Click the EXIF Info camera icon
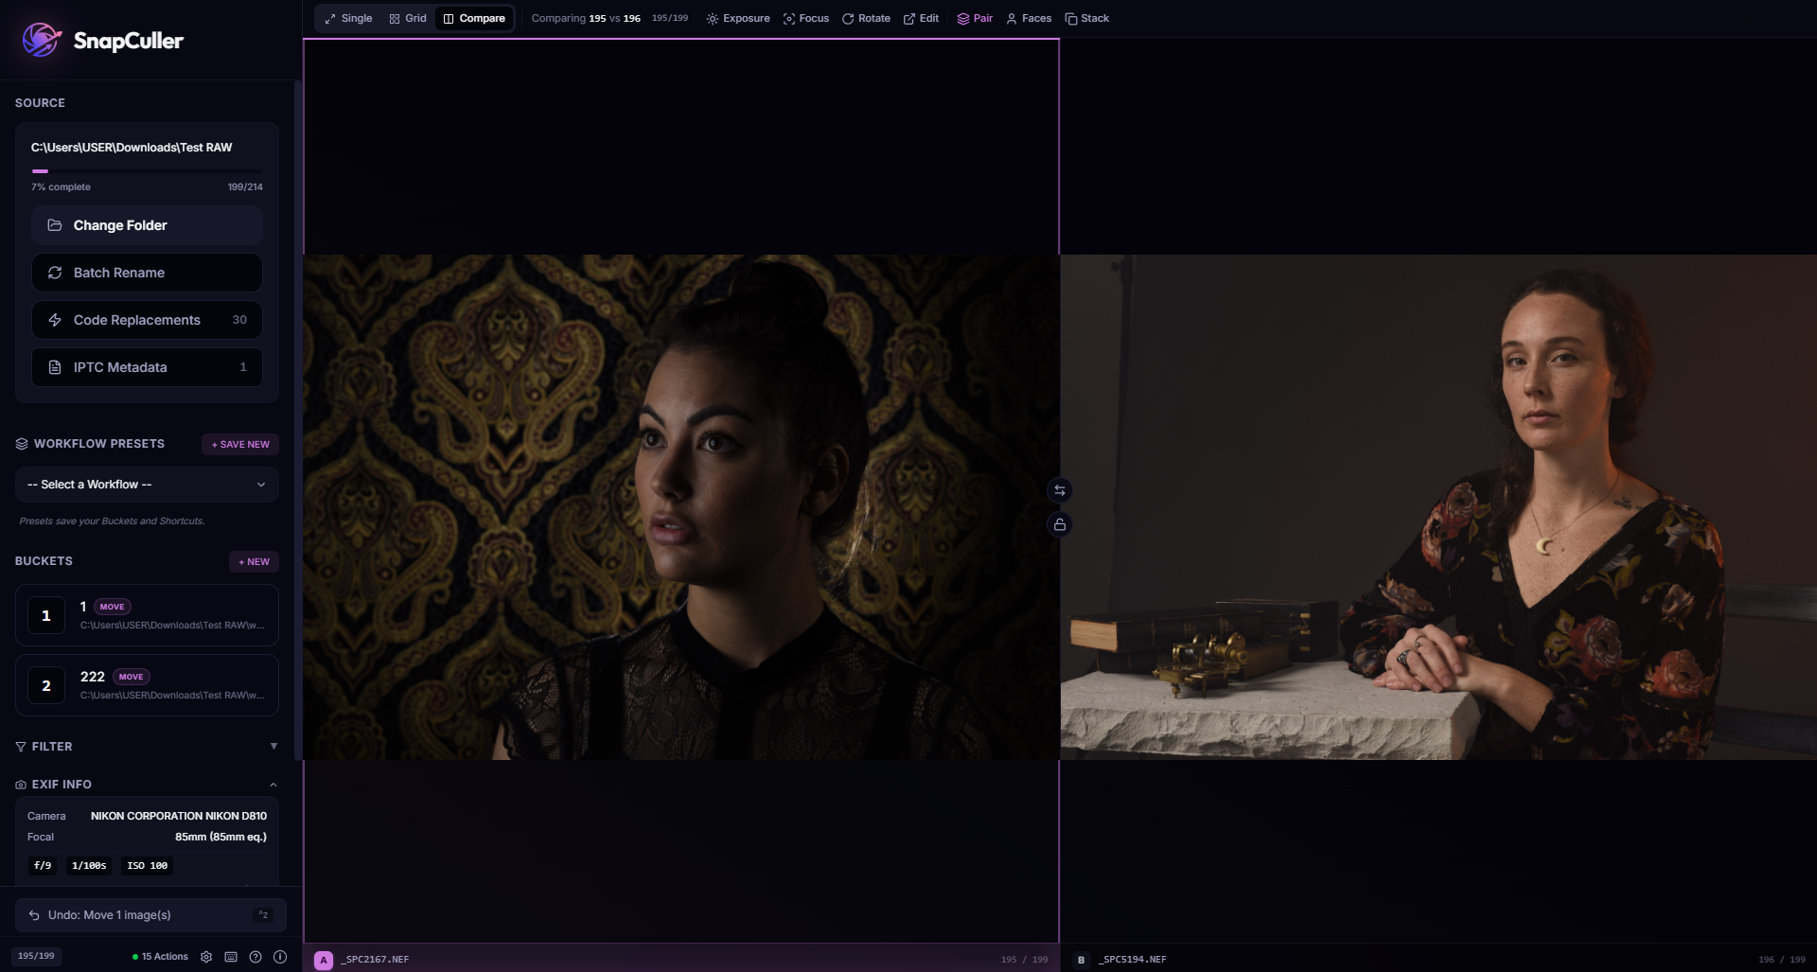1817x972 pixels. point(21,785)
